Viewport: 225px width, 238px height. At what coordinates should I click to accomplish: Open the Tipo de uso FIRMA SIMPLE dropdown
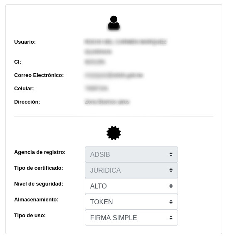point(131,218)
